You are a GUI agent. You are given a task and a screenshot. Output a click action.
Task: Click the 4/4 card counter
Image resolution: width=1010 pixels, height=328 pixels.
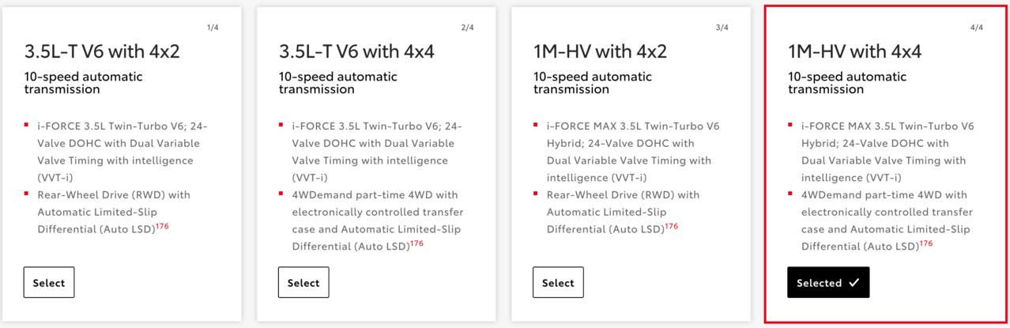click(976, 28)
